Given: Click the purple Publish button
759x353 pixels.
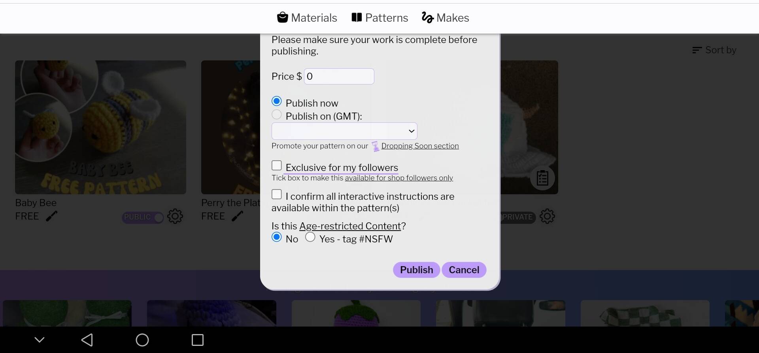Looking at the screenshot, I should tap(416, 270).
